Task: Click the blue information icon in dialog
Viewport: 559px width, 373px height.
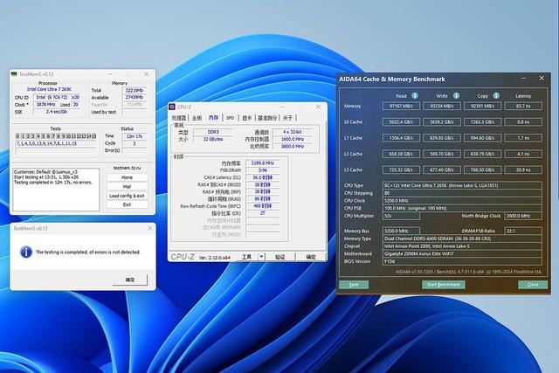Action: (27, 252)
